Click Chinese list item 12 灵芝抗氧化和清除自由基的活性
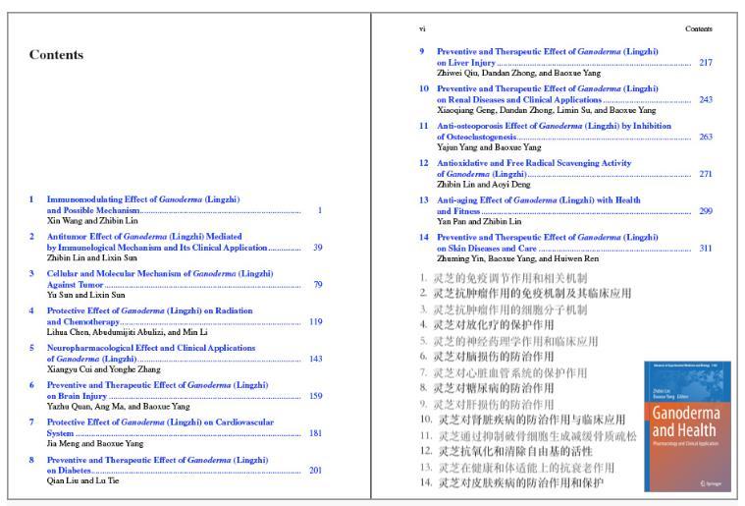Viewport: 745px width, 506px height. [x=506, y=451]
